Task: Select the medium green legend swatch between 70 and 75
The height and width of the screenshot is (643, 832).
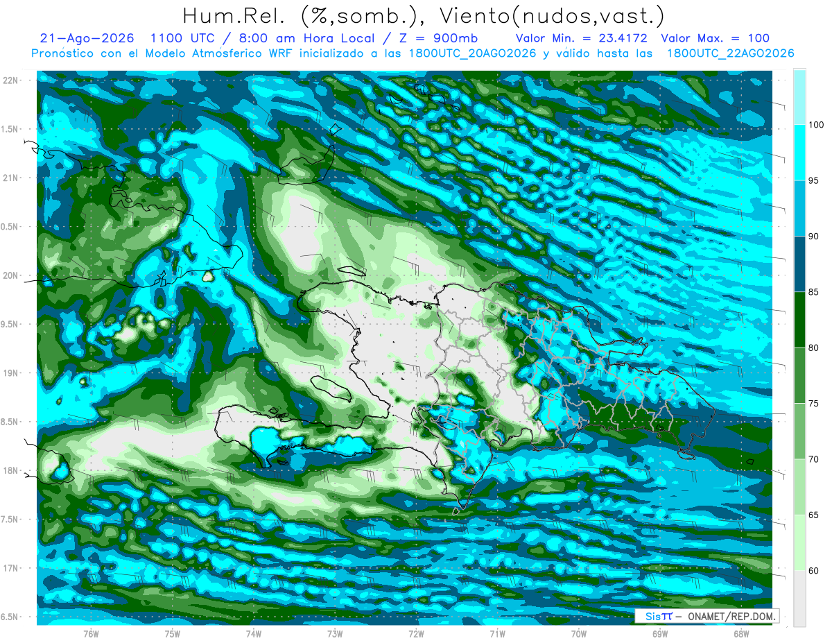Action: pos(799,431)
